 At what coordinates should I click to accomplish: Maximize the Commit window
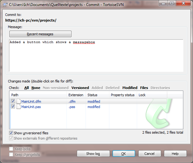(x=172, y=3)
